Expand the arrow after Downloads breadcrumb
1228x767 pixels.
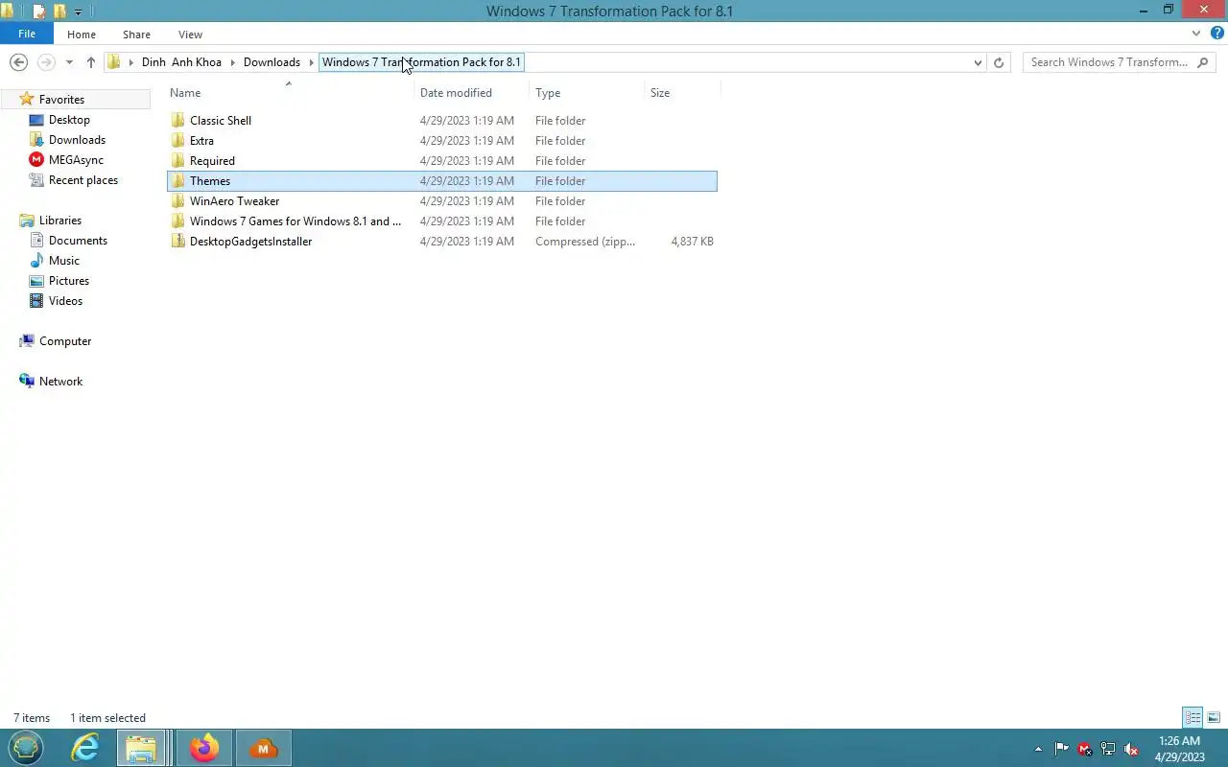(x=311, y=62)
